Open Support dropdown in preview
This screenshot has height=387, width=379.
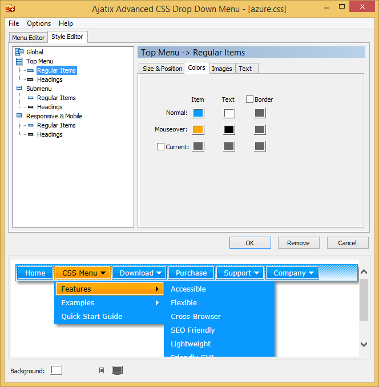click(240, 273)
